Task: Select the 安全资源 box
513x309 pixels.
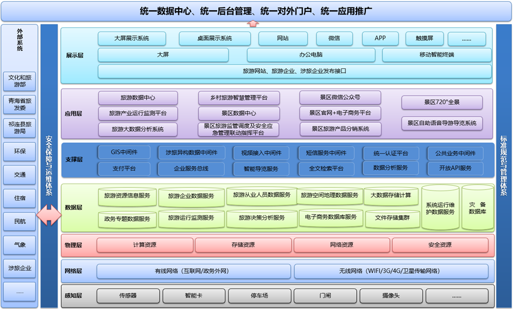Action: [x=440, y=245]
